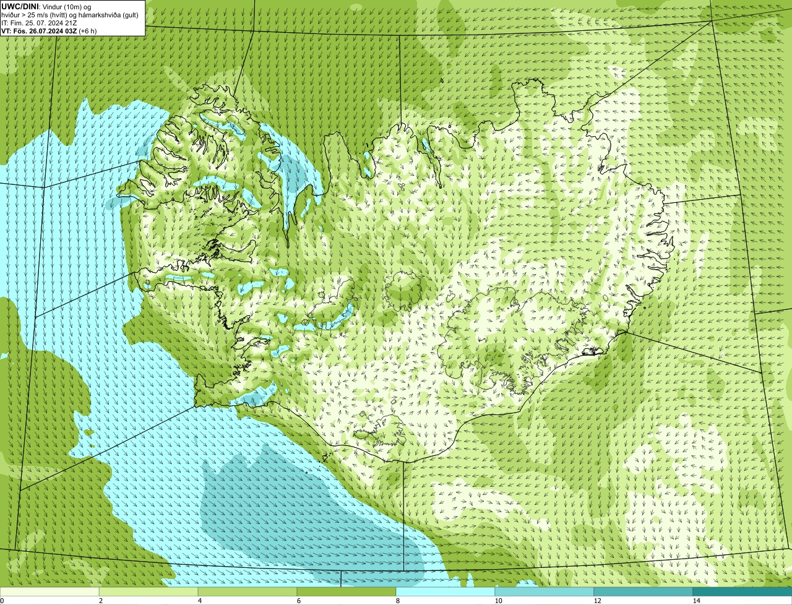Click the 'Vindur (10m) og' label
This screenshot has width=792, height=605.
pos(67,6)
